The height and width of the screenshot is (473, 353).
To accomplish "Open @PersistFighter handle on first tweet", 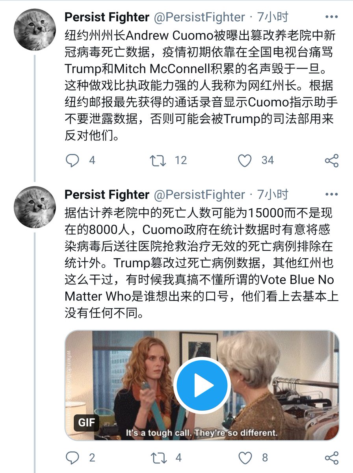I will pyautogui.click(x=199, y=17).
